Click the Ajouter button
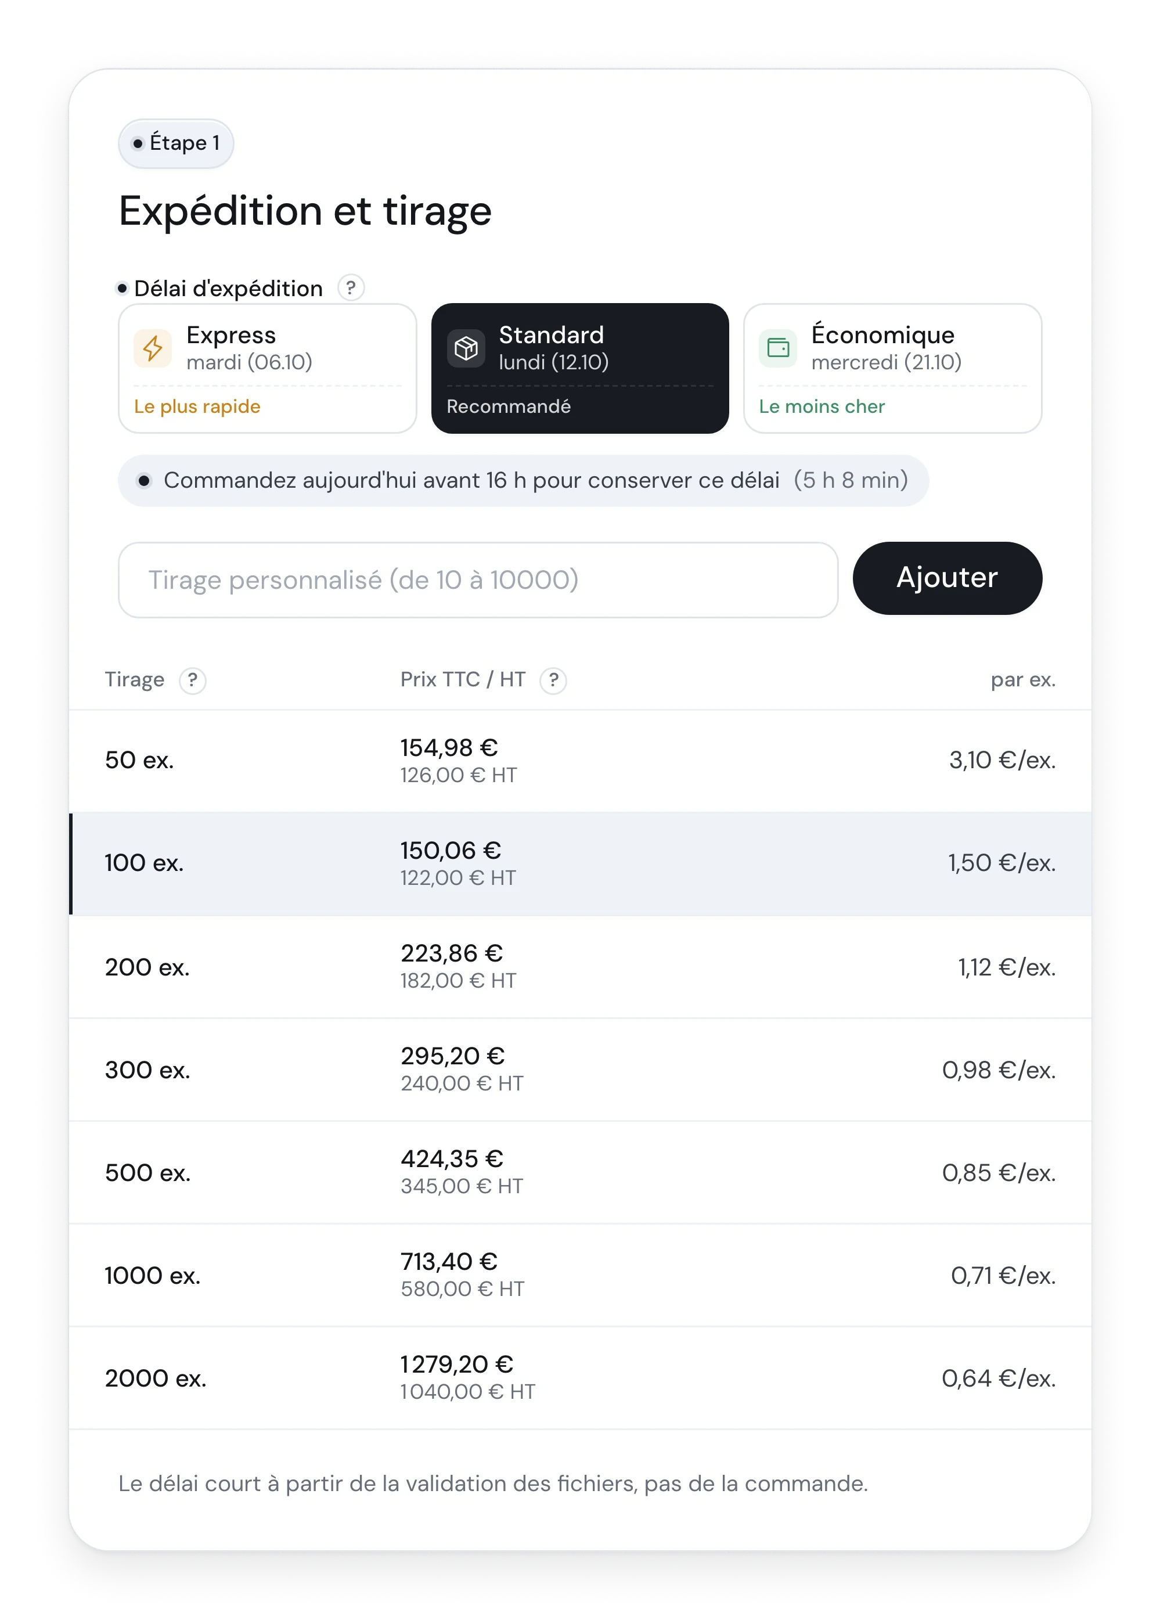Screen dimensions: 1160x1620 coord(947,578)
